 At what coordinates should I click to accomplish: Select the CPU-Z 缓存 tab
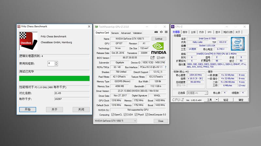click(x=185, y=32)
